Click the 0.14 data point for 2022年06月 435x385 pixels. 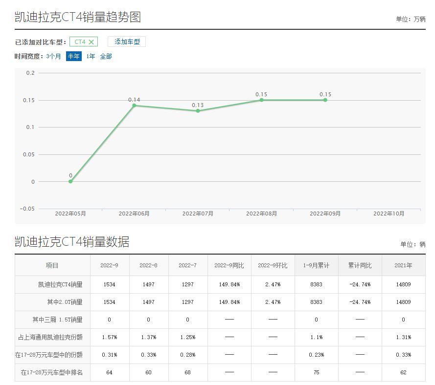pos(134,105)
